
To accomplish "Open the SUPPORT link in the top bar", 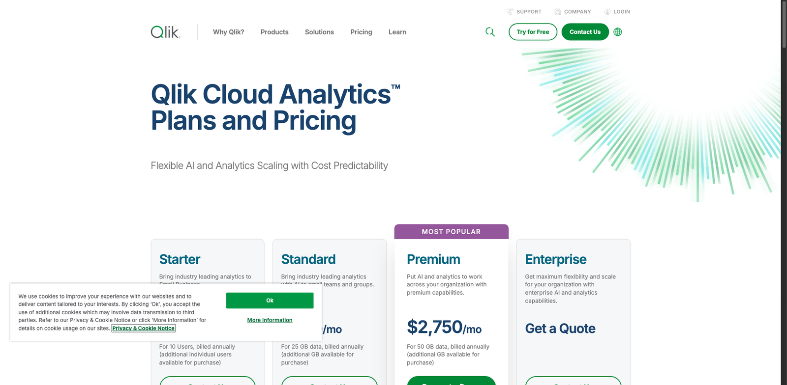I will 528,11.
